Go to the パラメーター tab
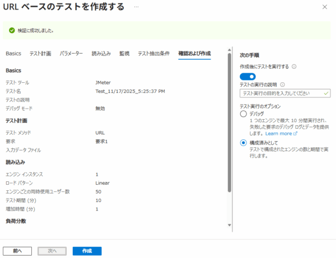This screenshot has width=336, height=258. 71,54
